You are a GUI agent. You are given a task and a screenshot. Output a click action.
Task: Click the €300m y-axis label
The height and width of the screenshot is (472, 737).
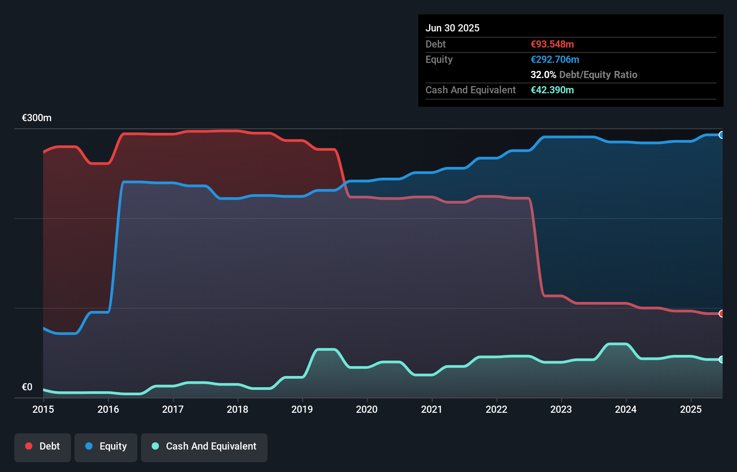[x=37, y=118]
